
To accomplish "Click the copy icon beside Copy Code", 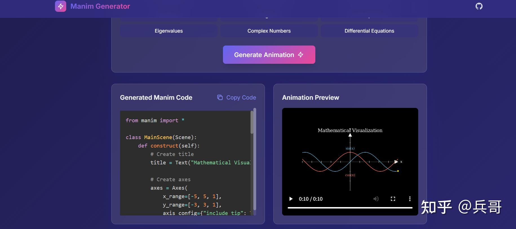I will (220, 98).
